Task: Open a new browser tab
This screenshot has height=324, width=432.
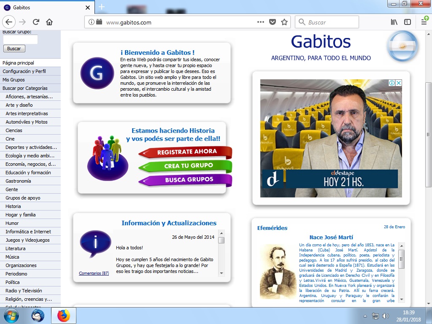Action: tap(102, 7)
